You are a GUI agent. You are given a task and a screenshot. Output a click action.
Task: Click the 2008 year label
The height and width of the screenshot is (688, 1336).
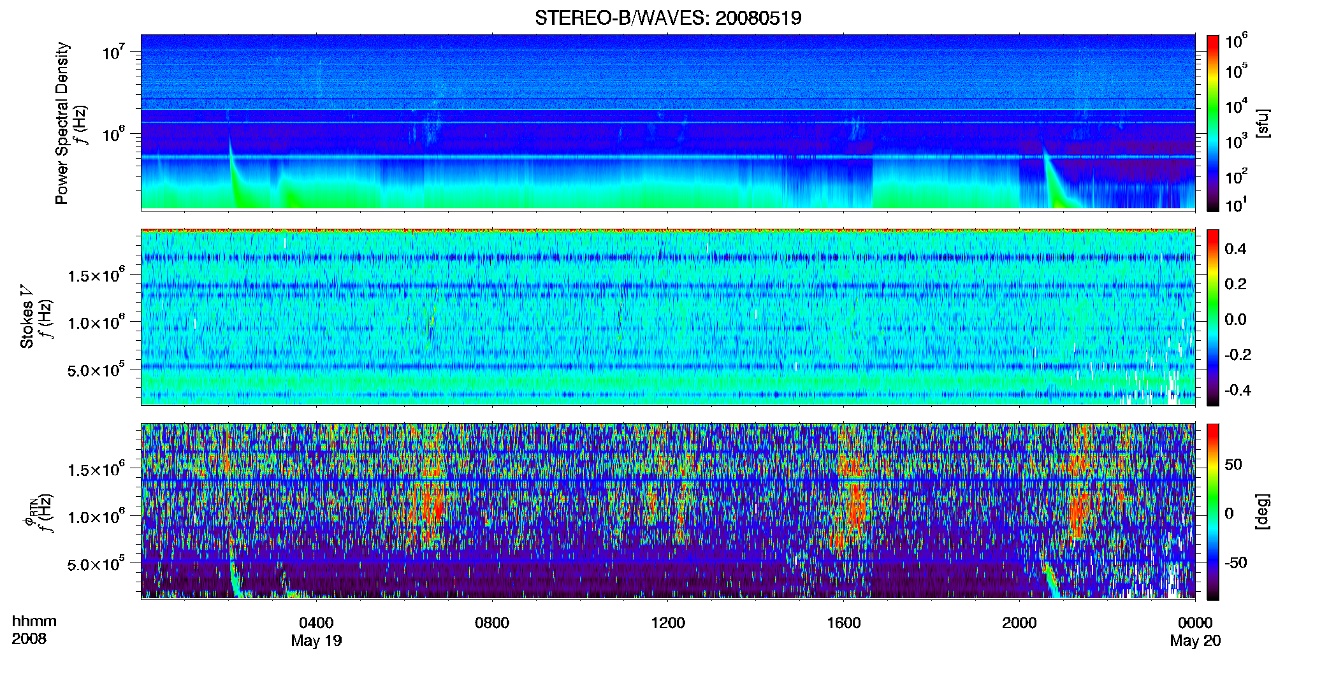[x=29, y=639]
